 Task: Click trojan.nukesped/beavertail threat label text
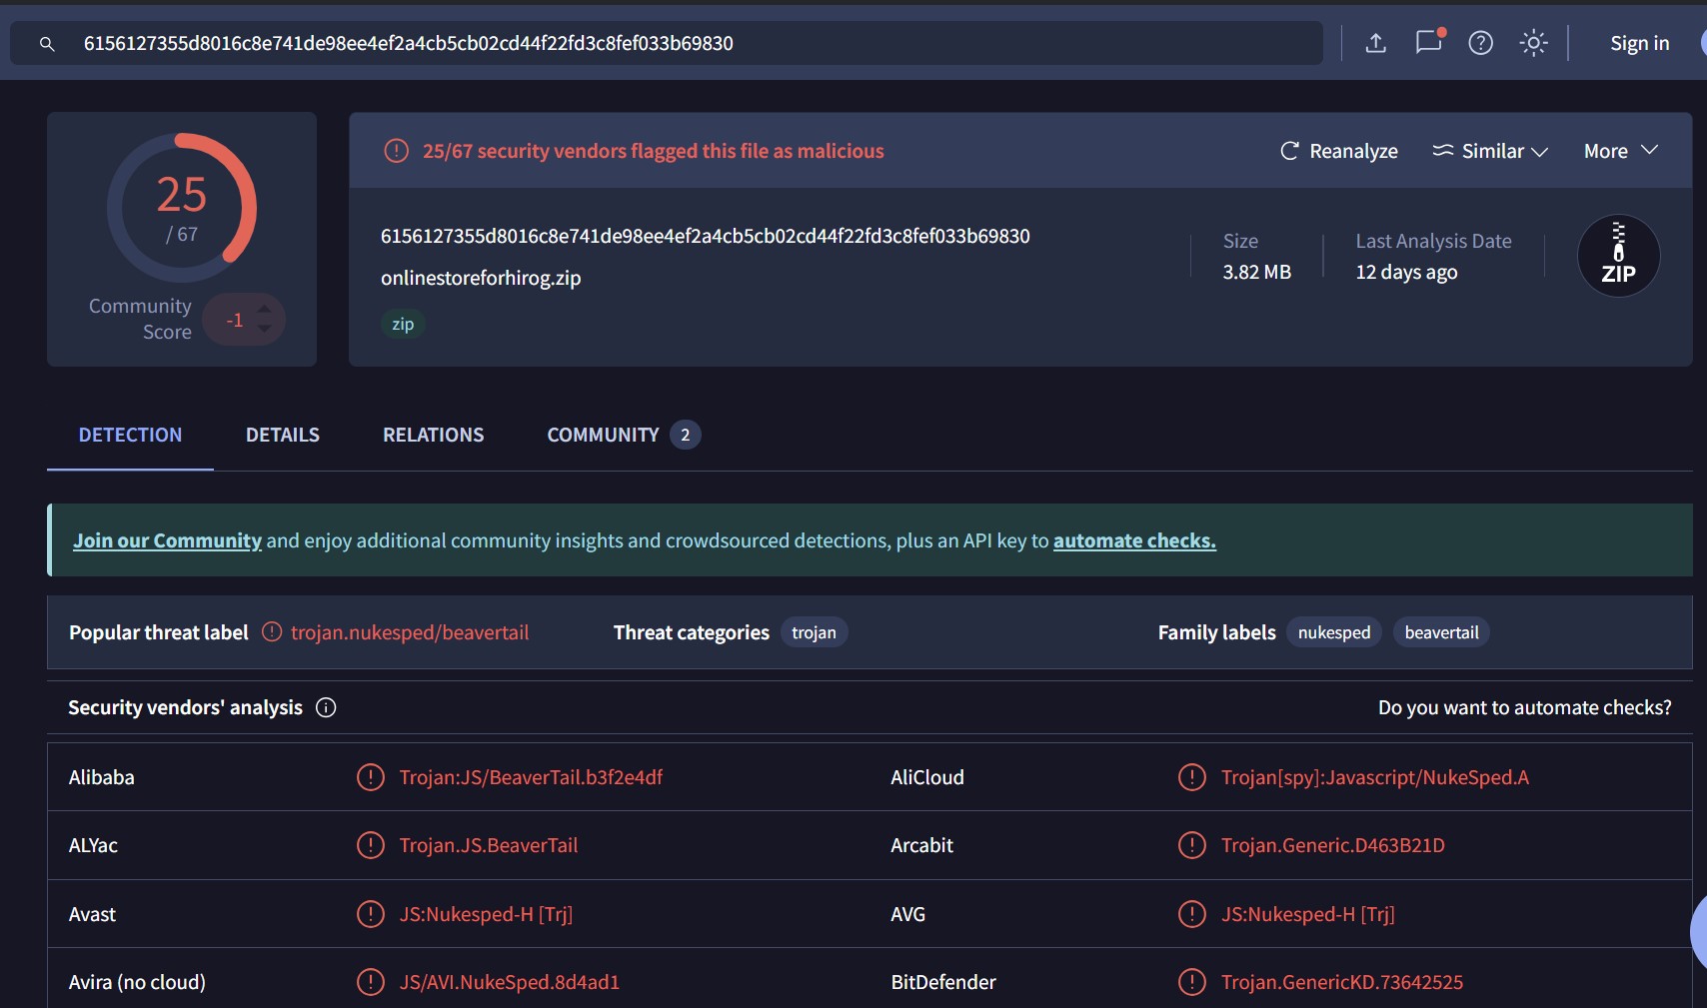(x=410, y=632)
